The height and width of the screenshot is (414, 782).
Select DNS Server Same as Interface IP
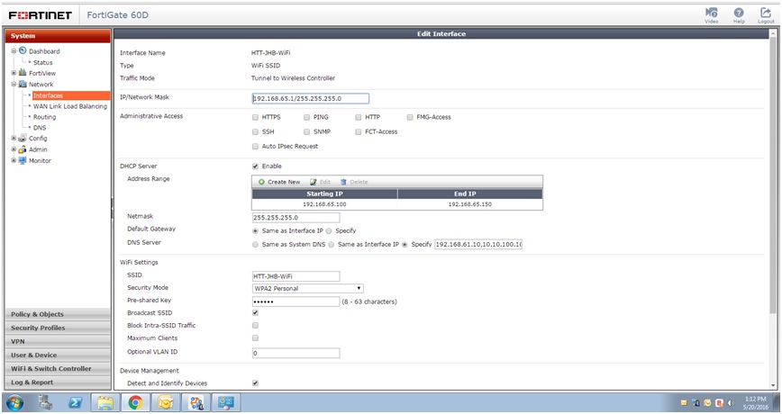332,244
